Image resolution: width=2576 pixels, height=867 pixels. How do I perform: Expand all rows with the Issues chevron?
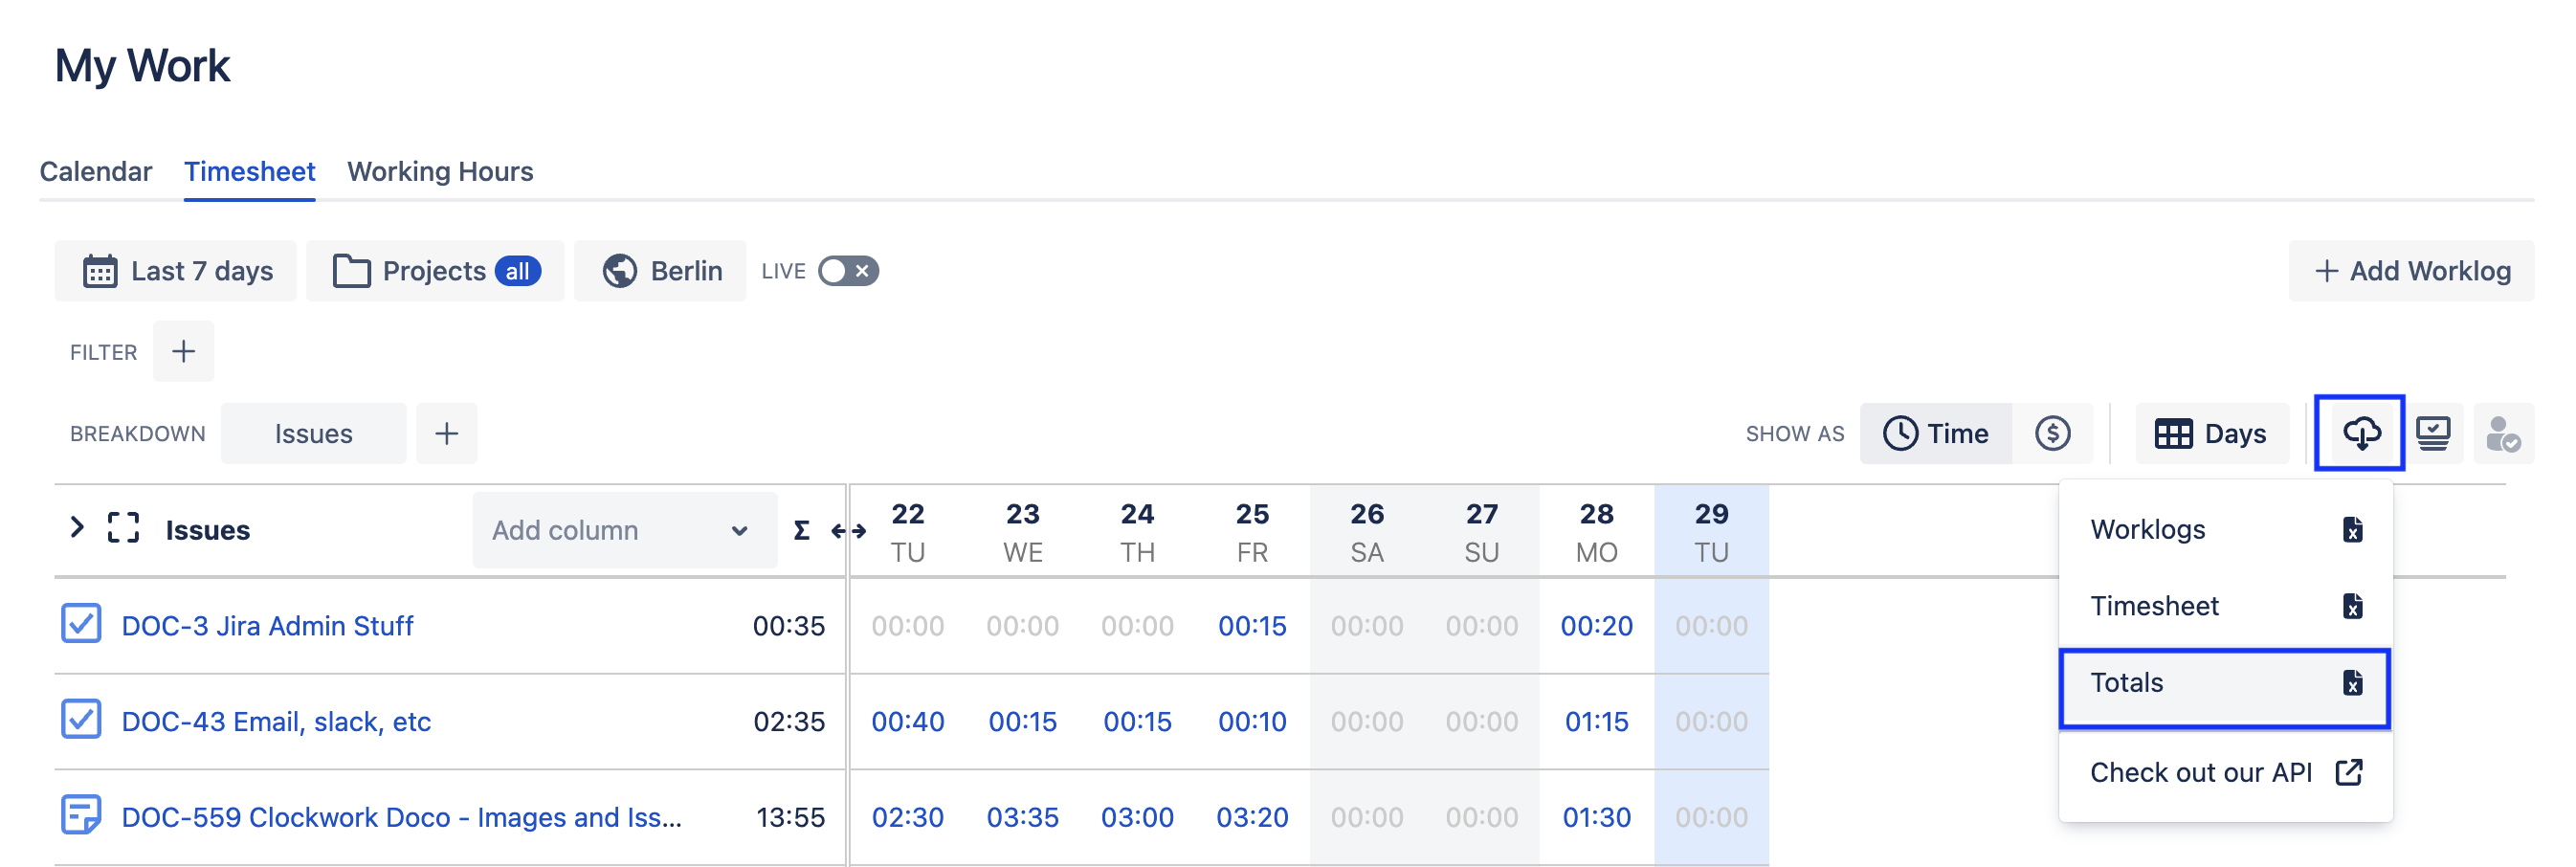[x=76, y=527]
